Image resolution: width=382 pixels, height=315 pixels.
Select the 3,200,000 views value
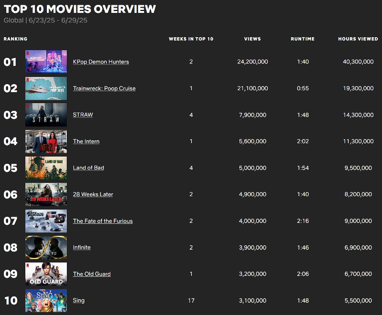[x=253, y=274]
